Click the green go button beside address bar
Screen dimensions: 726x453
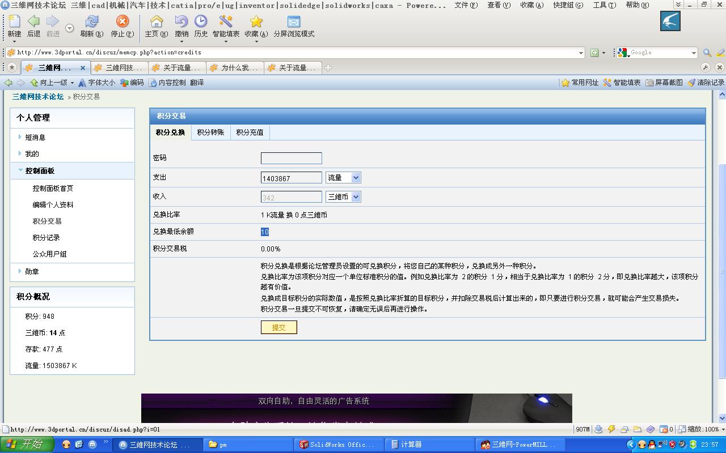coord(594,53)
